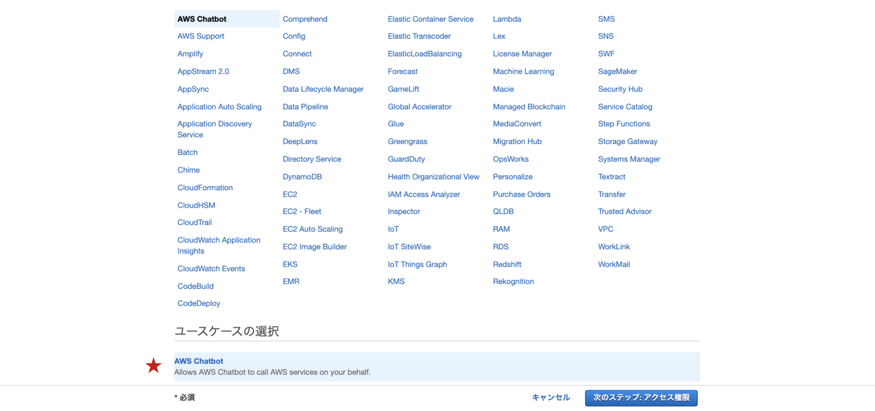Viewport: 875px width, 411px height.
Task: Pick Trusted Advisor service
Action: (x=625, y=211)
